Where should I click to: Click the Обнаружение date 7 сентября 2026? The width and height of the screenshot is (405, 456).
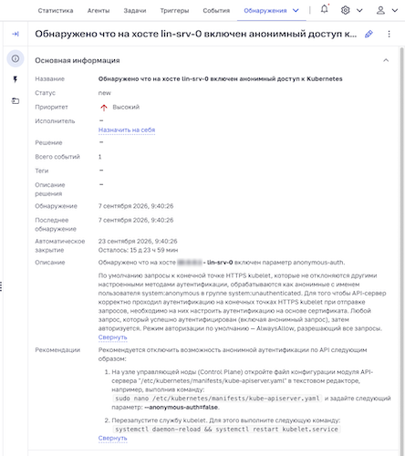tap(136, 206)
